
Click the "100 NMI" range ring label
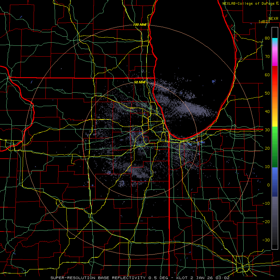pos(140,25)
